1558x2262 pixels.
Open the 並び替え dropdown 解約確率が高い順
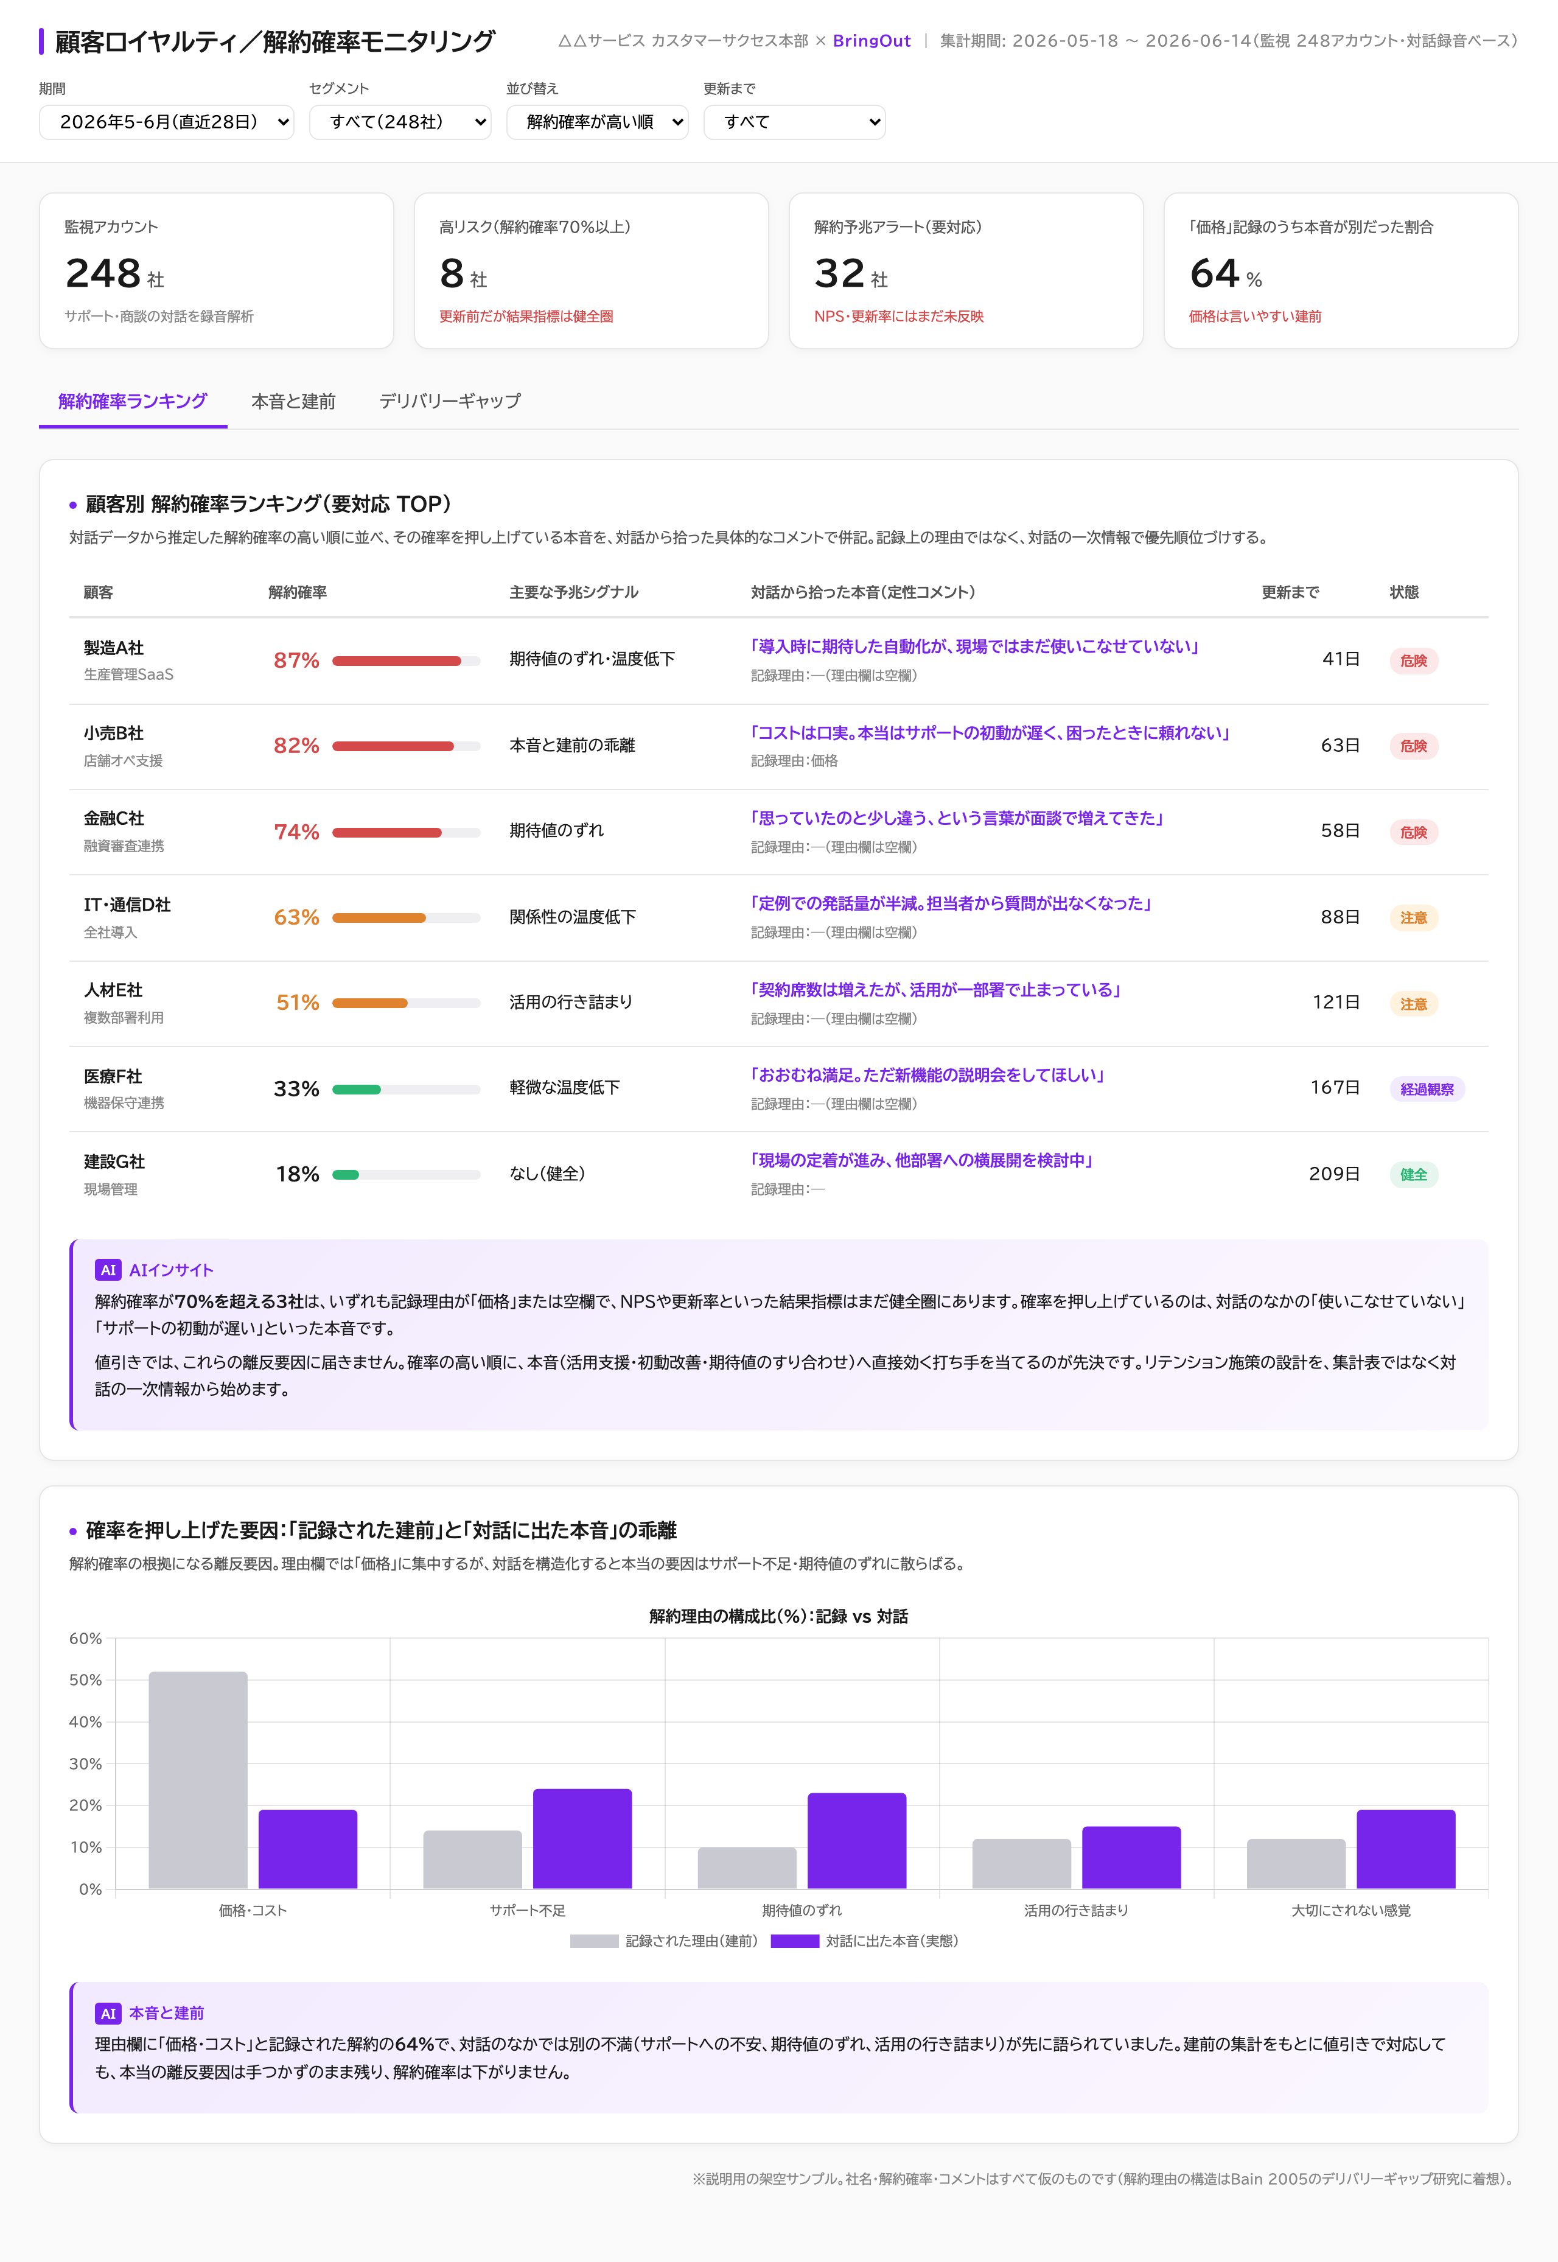[596, 122]
